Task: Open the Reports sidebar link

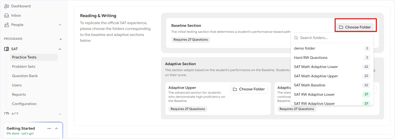Action: pos(19,94)
